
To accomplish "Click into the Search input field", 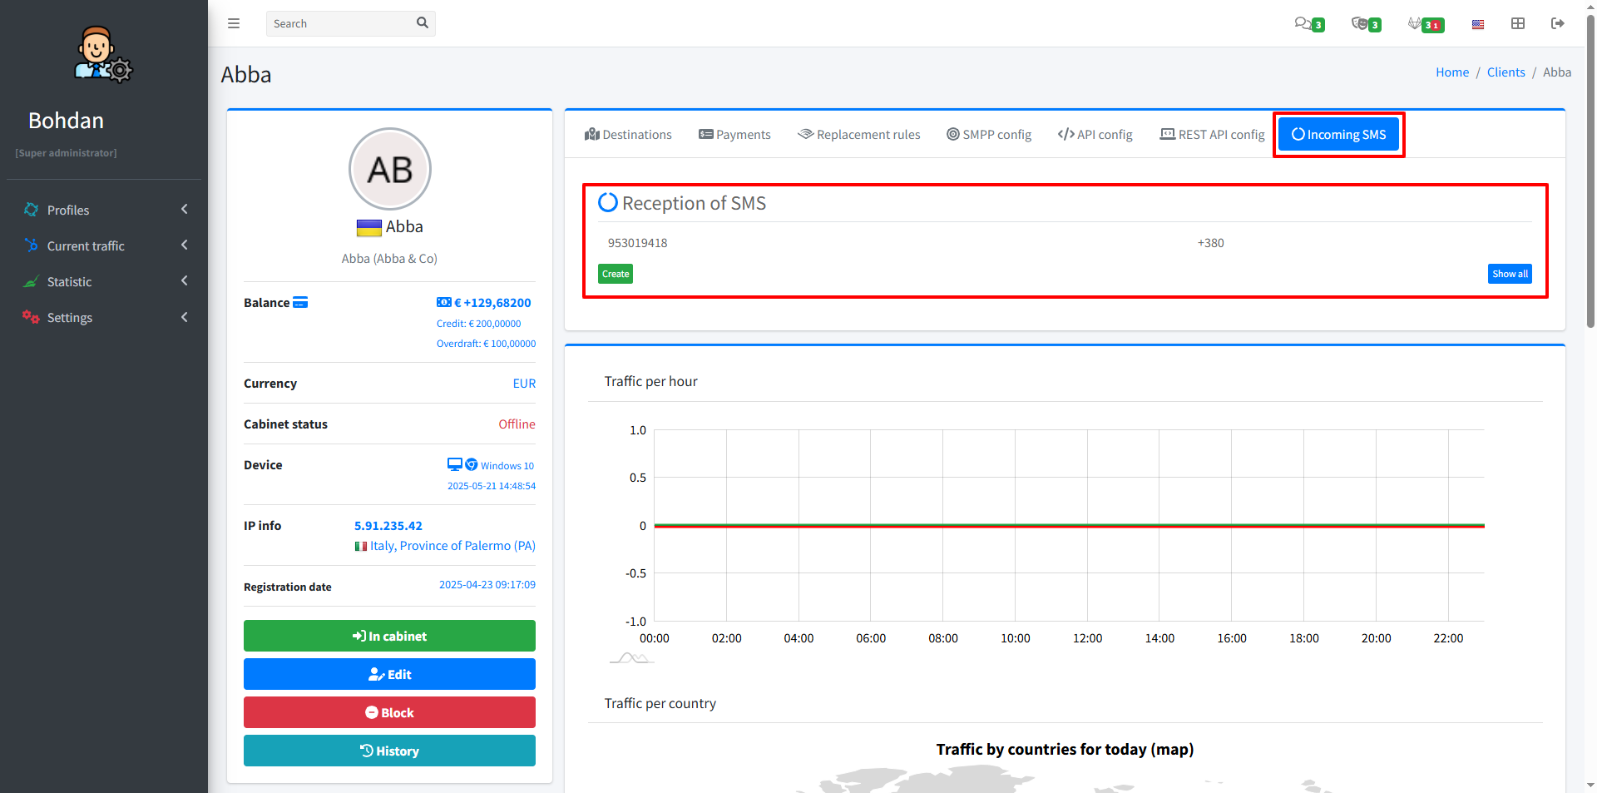I will coord(341,23).
